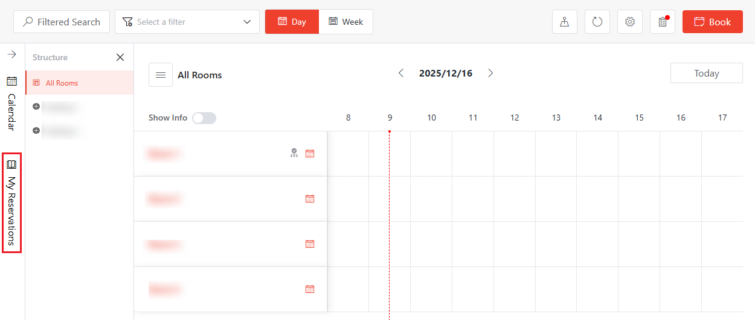Expand the first collapsed structure tree node
The image size is (755, 320).
36,107
